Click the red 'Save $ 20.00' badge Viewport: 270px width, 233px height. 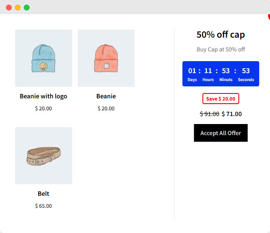coord(221,98)
